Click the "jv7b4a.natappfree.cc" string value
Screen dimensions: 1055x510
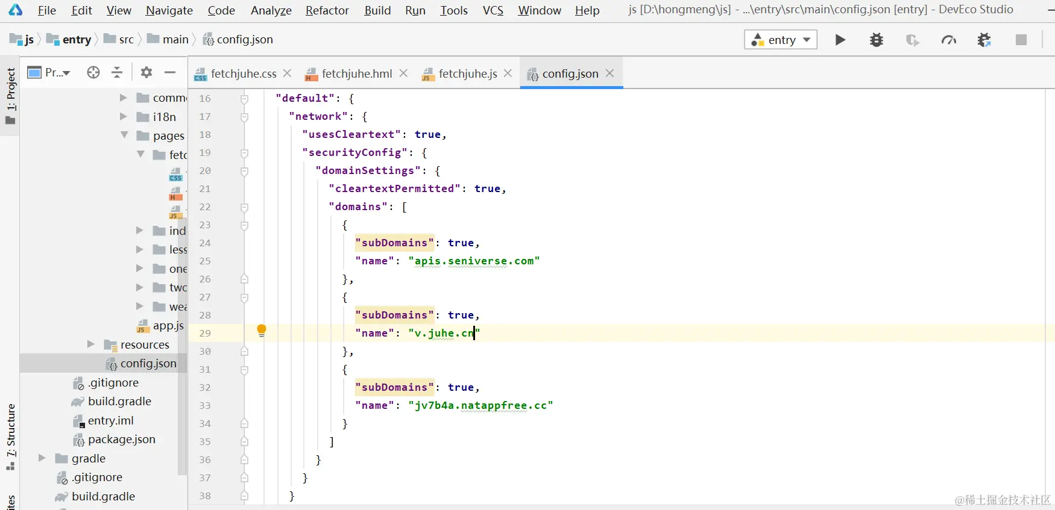coord(480,405)
